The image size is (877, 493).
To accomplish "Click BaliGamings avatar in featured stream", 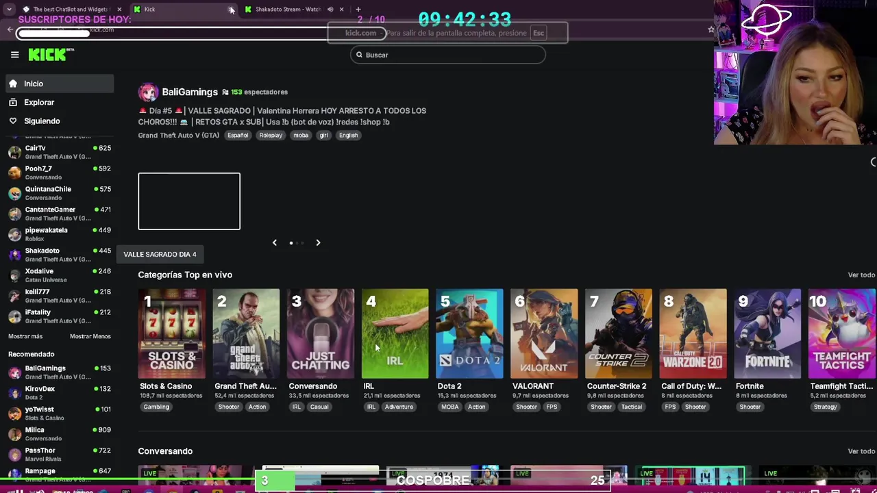I will point(148,92).
